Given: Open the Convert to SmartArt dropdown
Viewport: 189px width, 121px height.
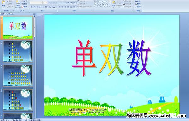Looking at the screenshot, I should pyautogui.click(x=84, y=7).
